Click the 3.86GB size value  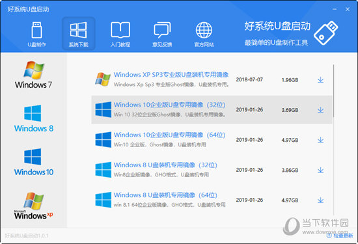pos(290,170)
